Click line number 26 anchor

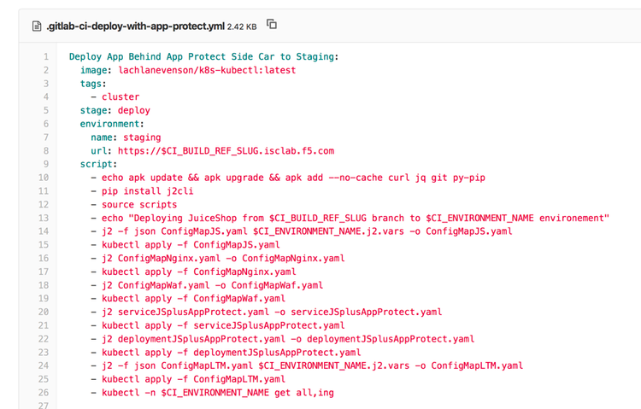[43, 392]
